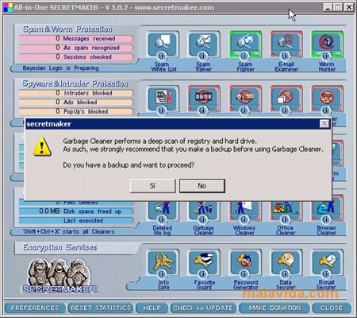Open the Favorite Guard tool
This screenshot has width=357, height=318.
203,262
